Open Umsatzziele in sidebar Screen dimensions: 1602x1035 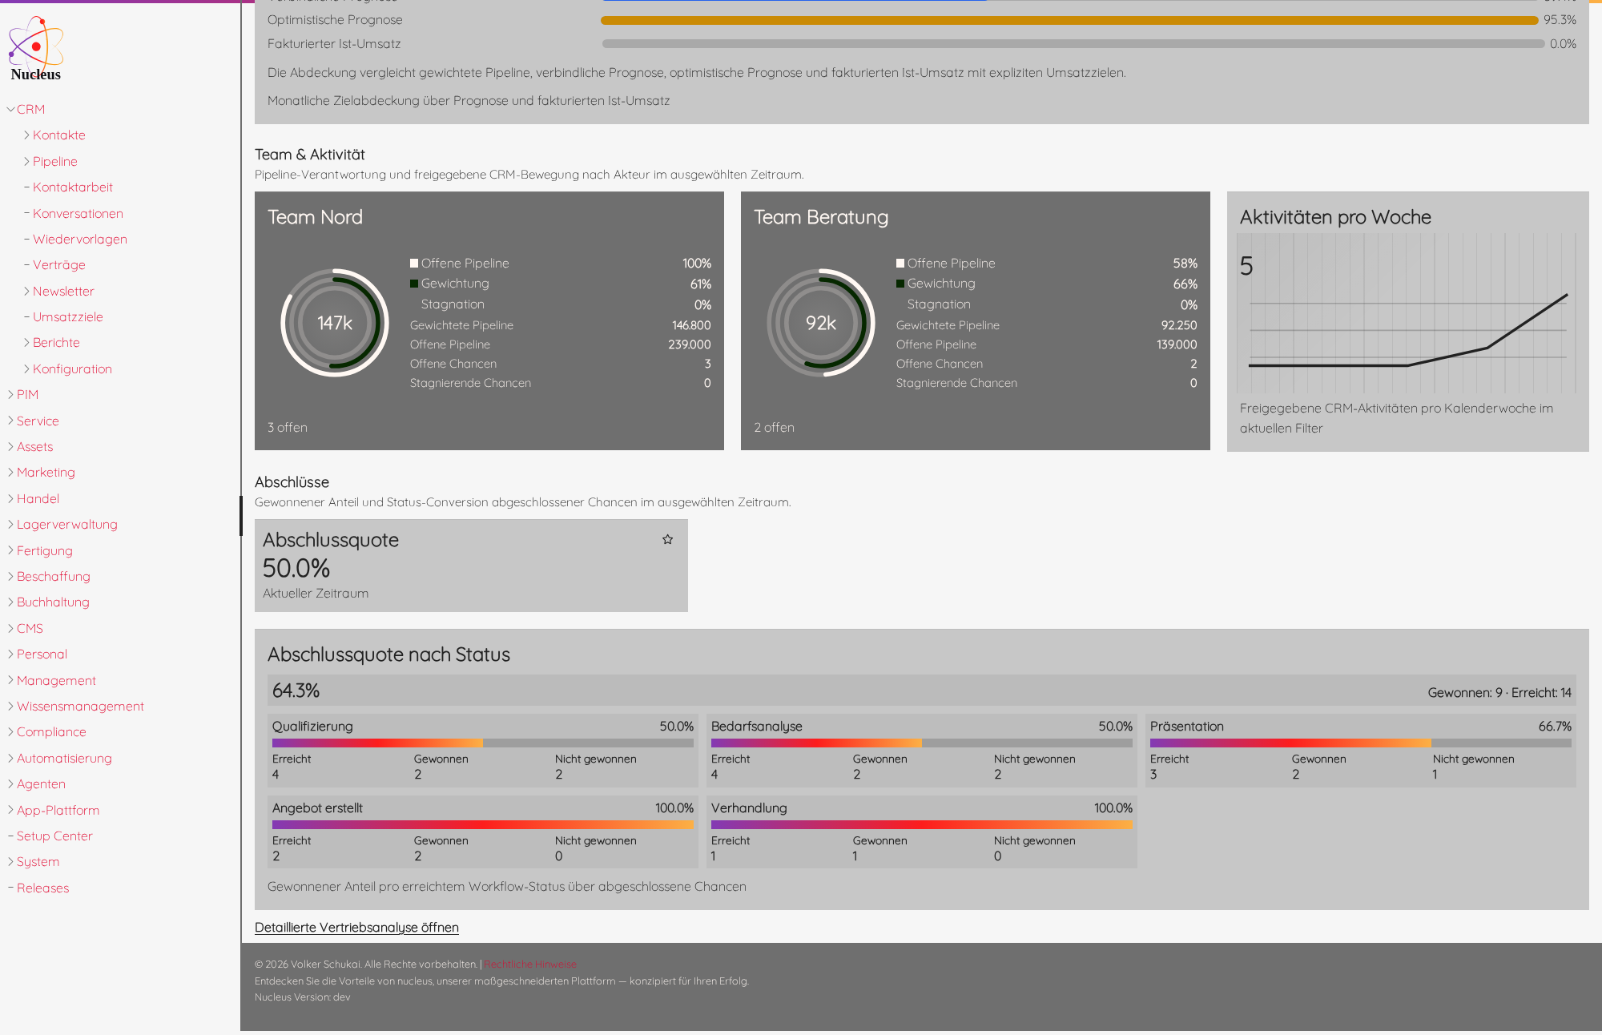[68, 316]
